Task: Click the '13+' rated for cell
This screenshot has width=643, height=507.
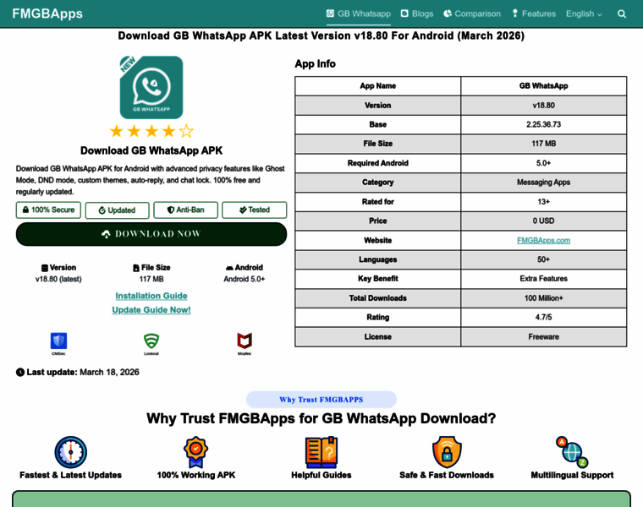Action: (543, 202)
